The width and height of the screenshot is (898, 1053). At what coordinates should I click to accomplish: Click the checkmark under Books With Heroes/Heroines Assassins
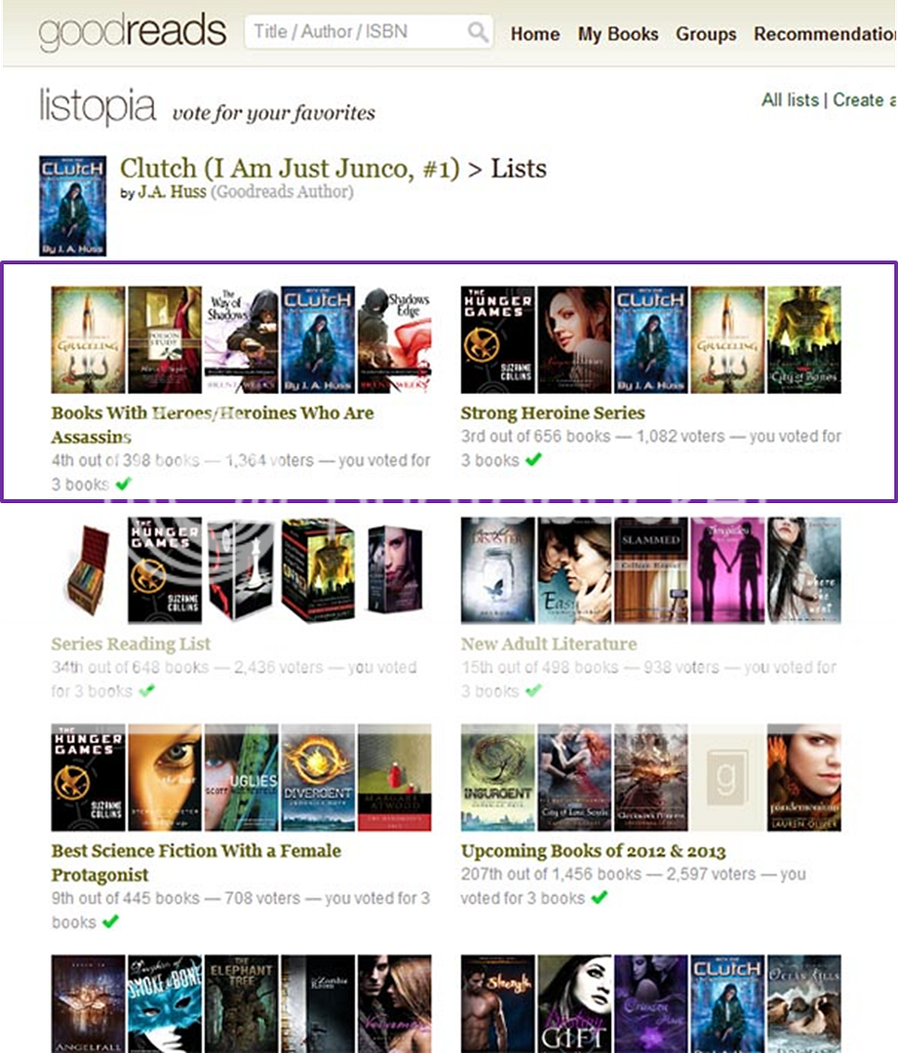[x=123, y=485]
